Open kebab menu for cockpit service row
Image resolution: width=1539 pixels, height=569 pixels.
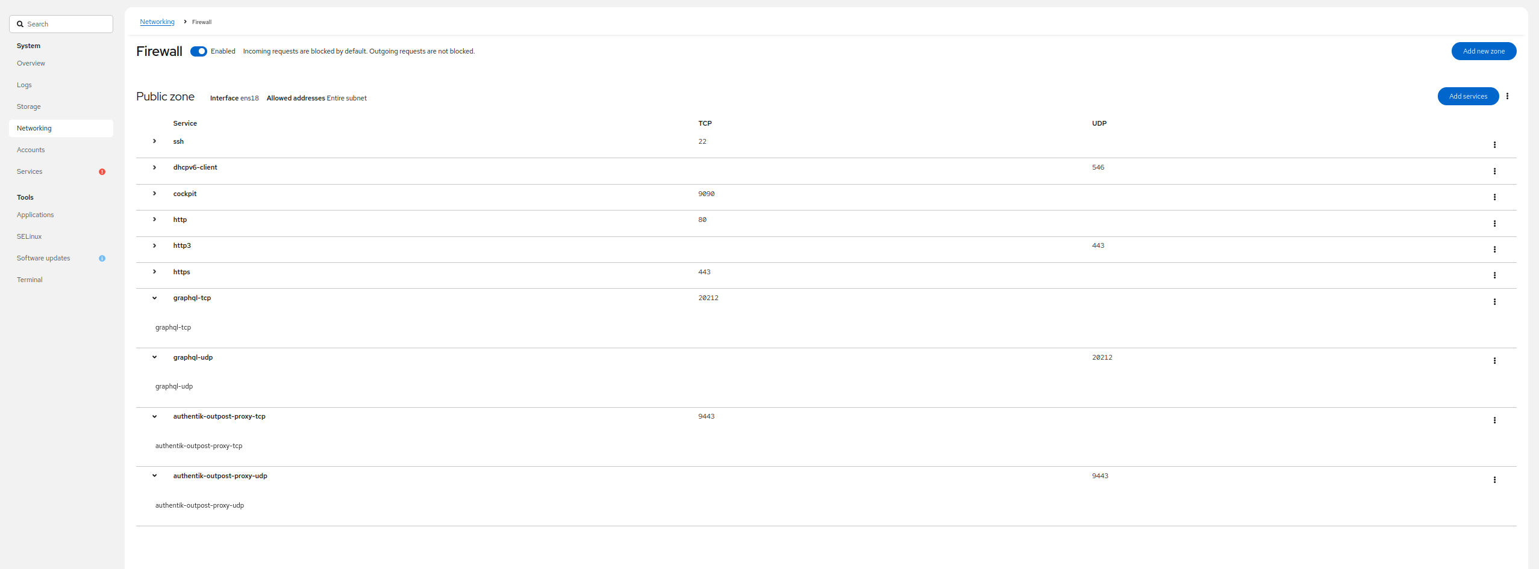click(x=1494, y=197)
